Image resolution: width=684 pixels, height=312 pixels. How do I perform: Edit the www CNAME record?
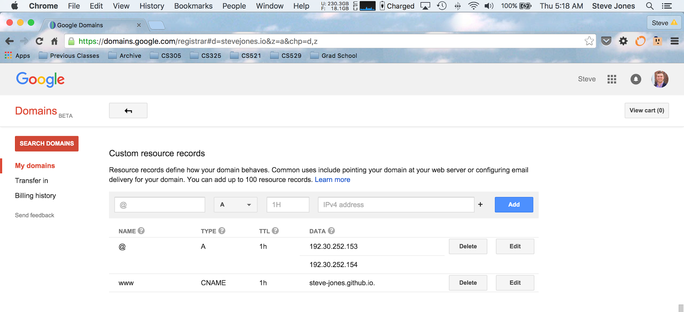point(515,283)
